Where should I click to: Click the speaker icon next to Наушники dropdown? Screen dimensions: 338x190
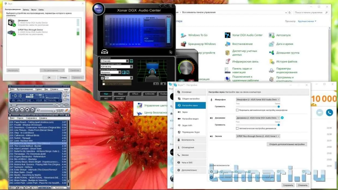tap(123, 72)
